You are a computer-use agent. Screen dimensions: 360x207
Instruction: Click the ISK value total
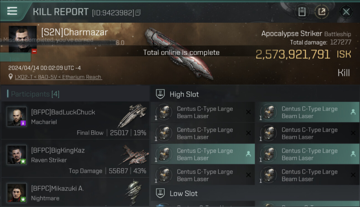pyautogui.click(x=293, y=54)
